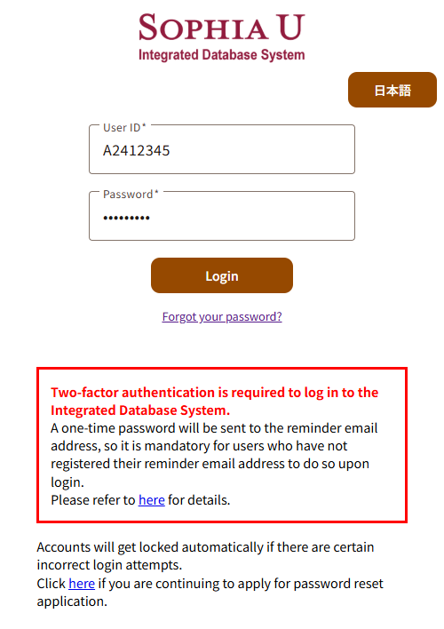
Task: Focus the Password input field
Action: click(222, 216)
